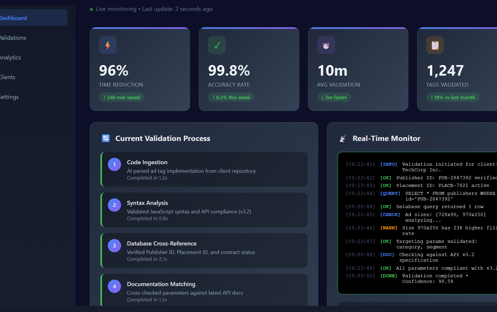
Task: Navigate to Clients in the sidebar
Action: click(8, 77)
